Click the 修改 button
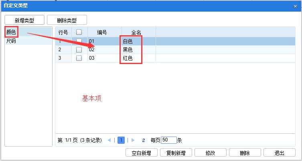Image resolution: width=302 pixels, height=161 pixels. tap(210, 153)
